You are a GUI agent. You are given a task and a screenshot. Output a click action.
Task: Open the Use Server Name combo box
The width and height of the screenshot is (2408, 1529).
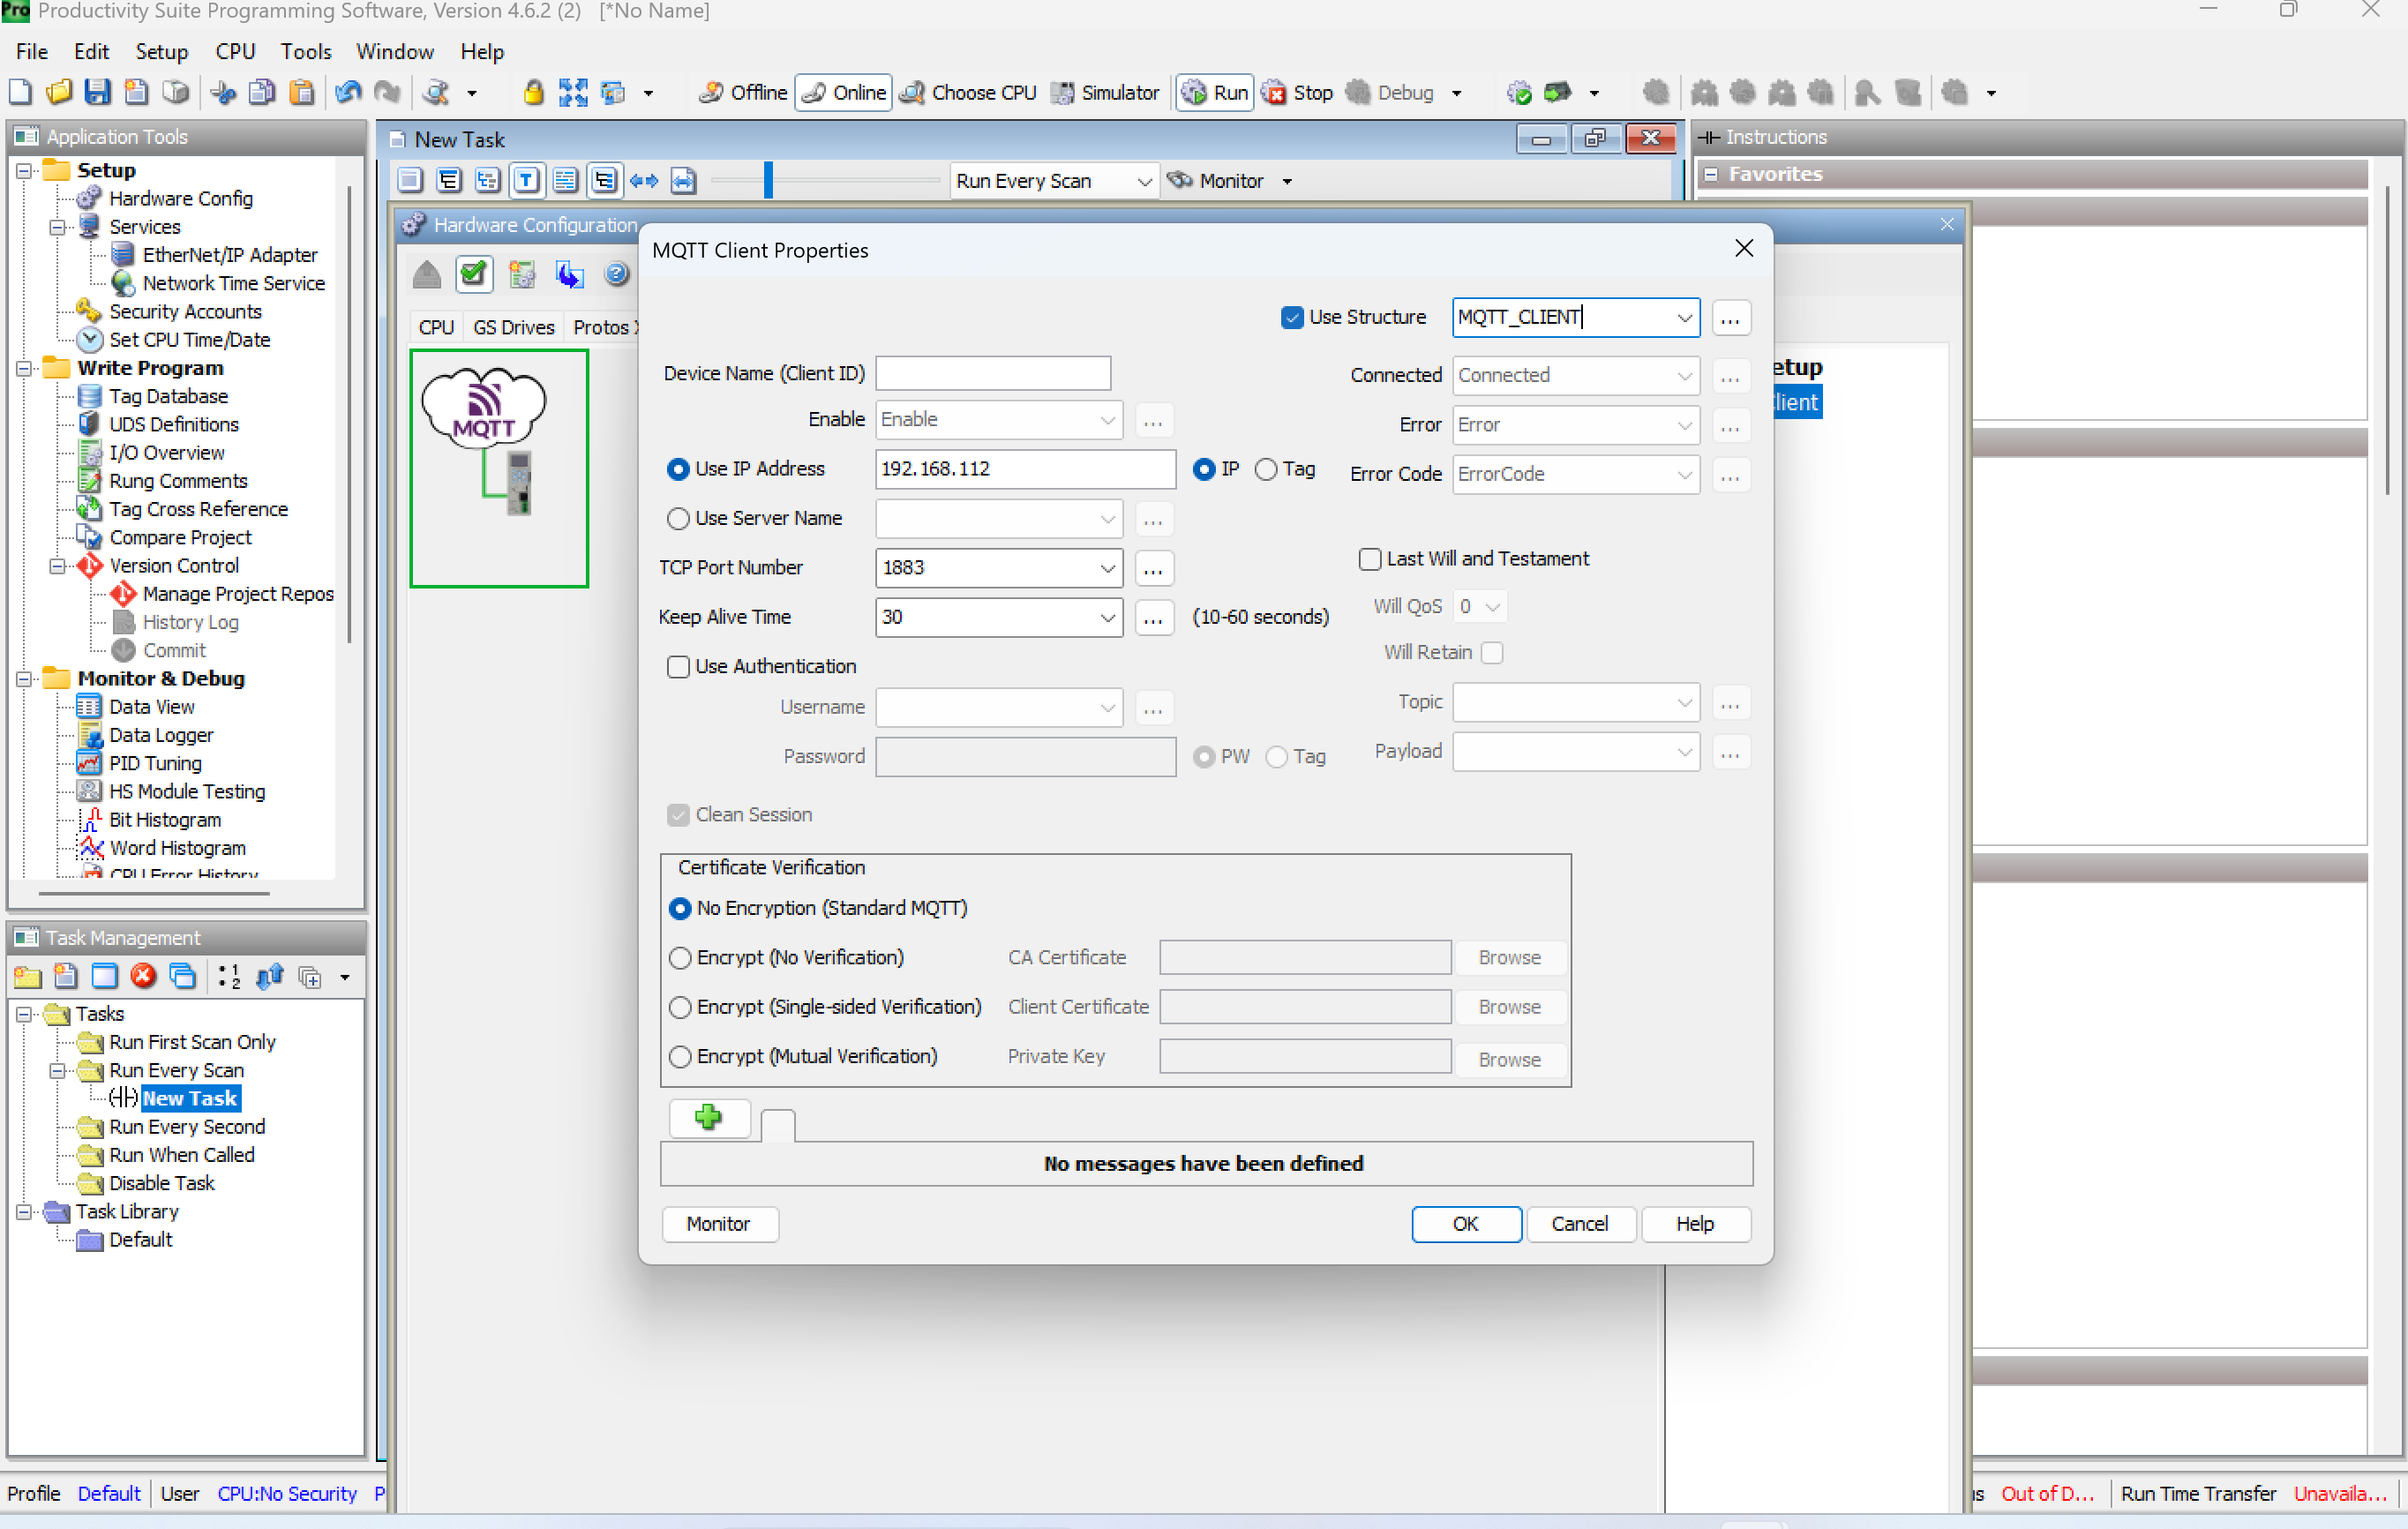[998, 518]
